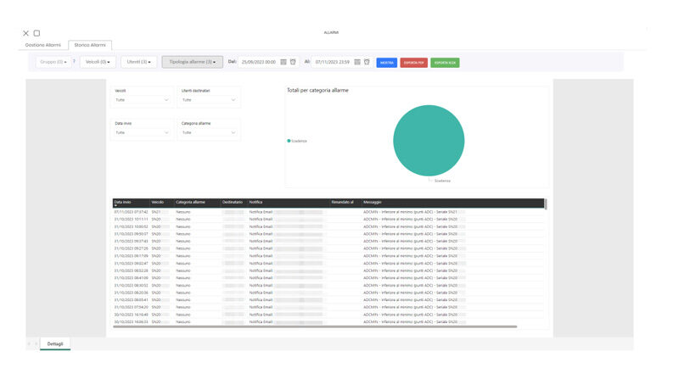Click previous page arrow beside Dettagli tab
The height and width of the screenshot is (368, 679).
29,343
